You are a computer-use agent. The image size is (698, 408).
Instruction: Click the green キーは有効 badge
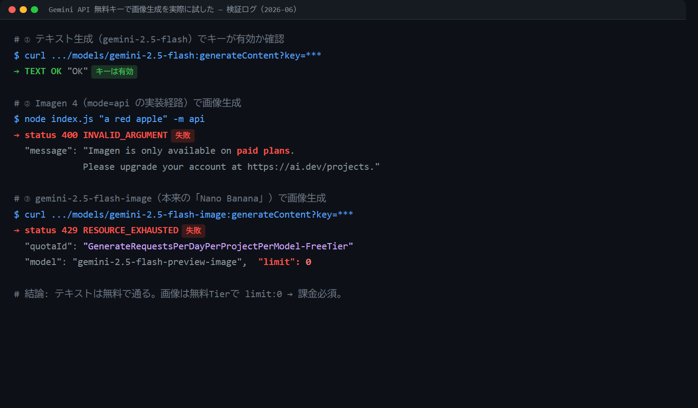pos(115,72)
